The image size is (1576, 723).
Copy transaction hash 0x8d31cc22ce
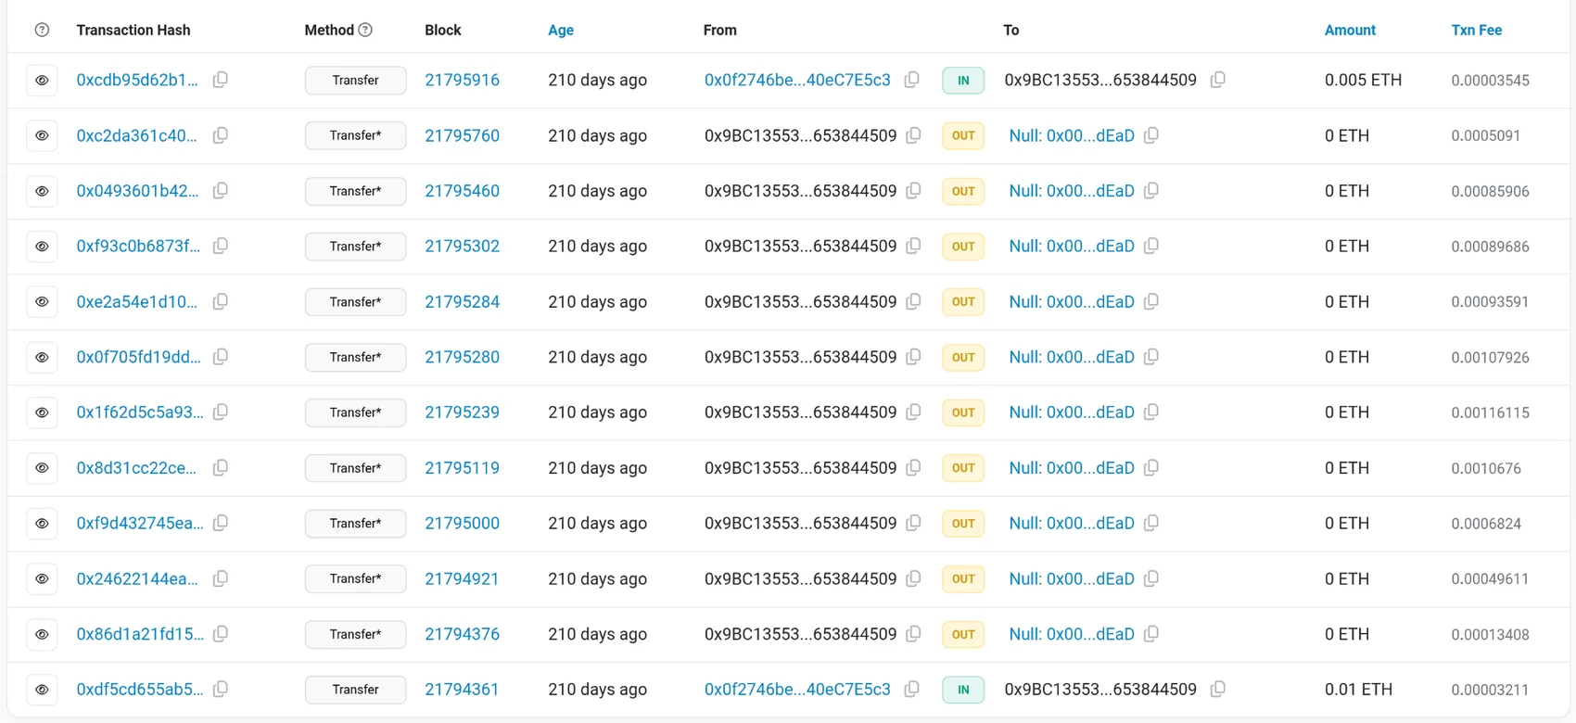tap(221, 467)
